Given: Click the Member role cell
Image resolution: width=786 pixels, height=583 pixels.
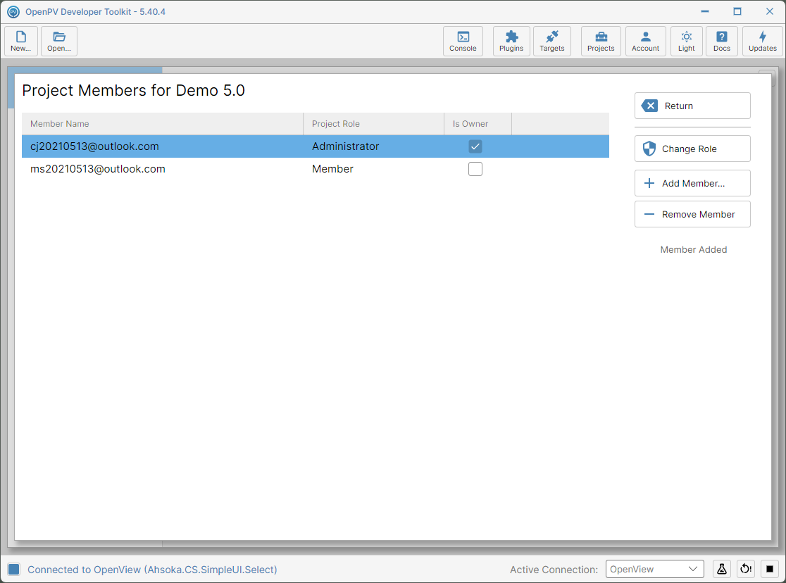Looking at the screenshot, I should click(x=332, y=169).
